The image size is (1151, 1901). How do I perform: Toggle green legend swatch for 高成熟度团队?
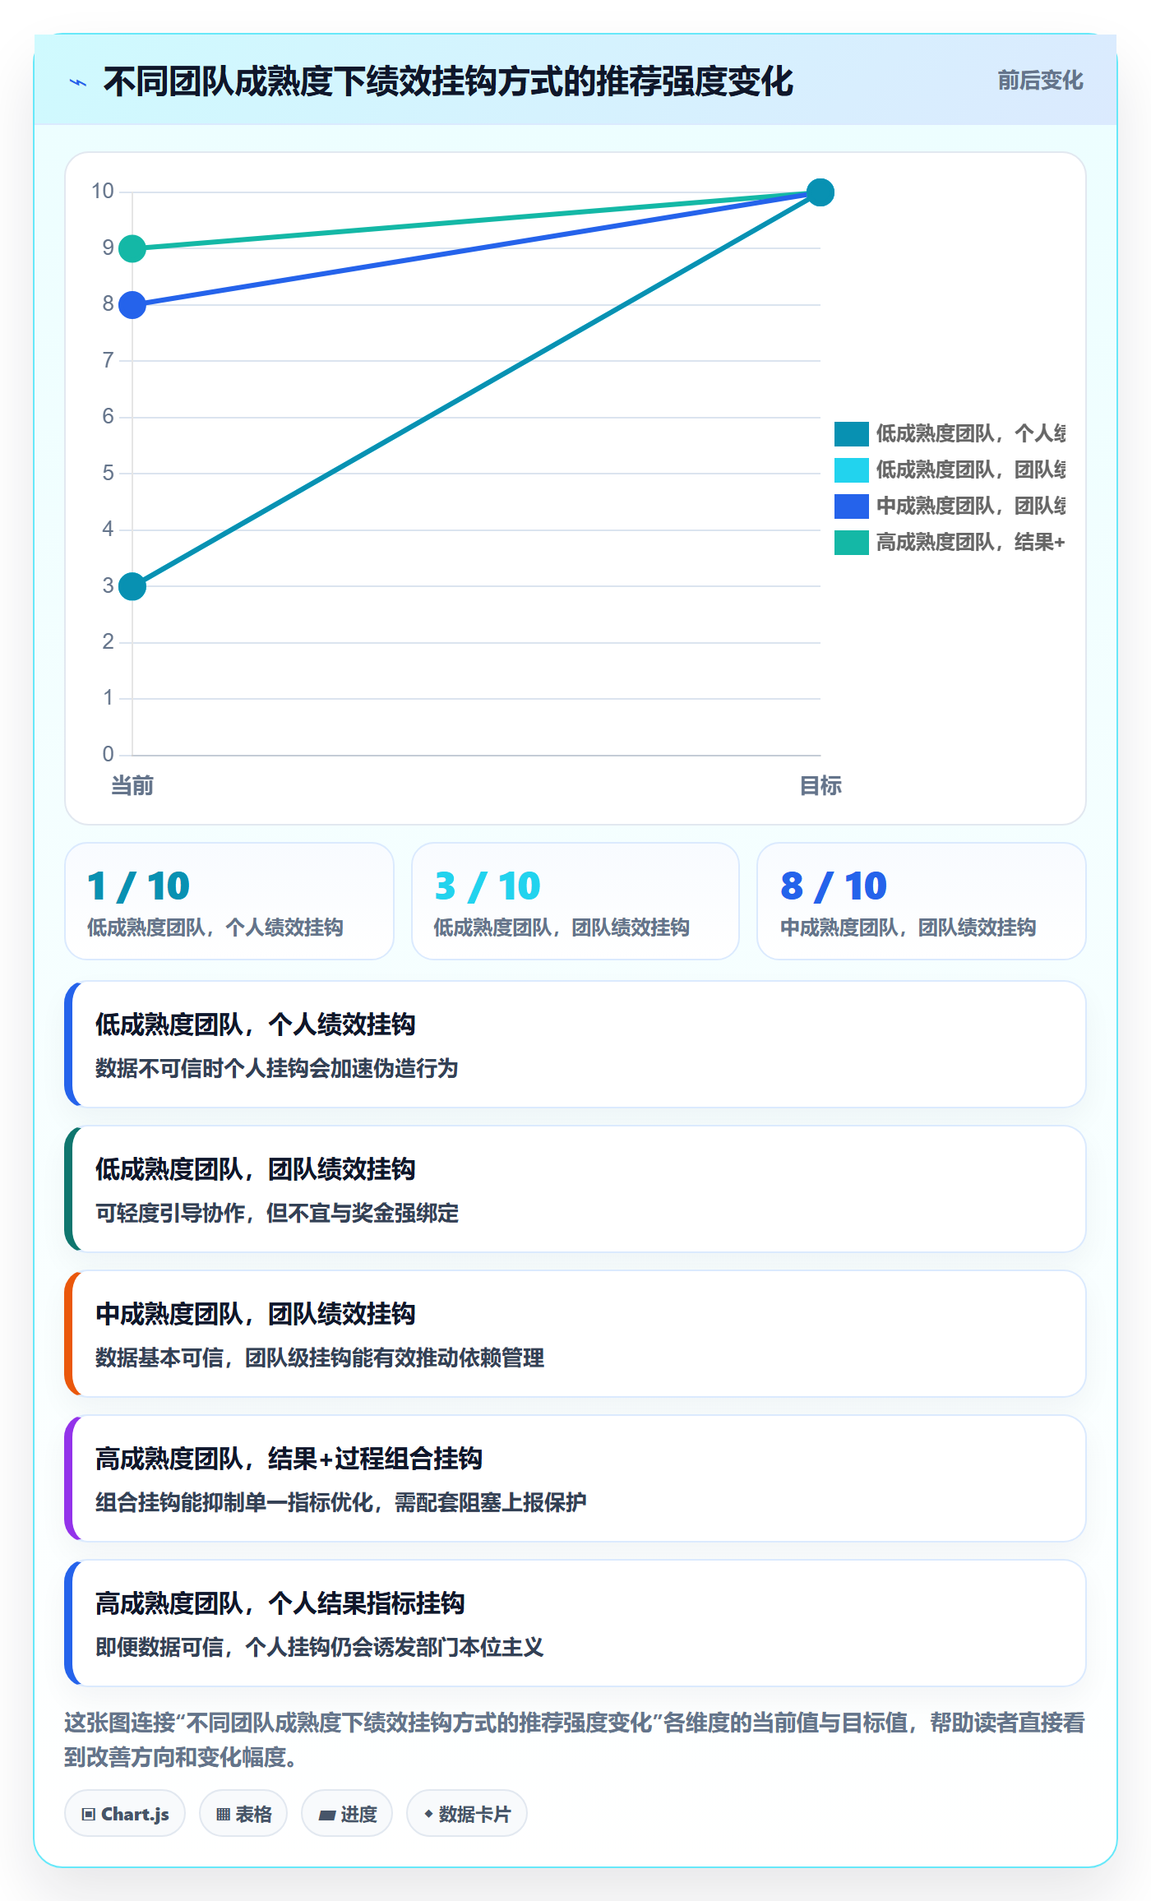(851, 542)
